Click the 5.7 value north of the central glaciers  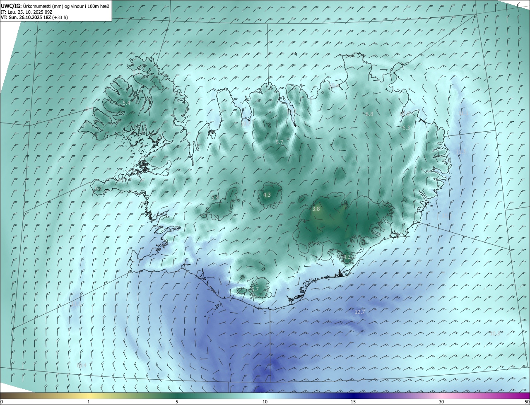tap(279, 142)
